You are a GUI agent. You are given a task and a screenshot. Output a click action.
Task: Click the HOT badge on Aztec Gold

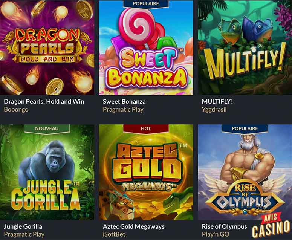pos(146,128)
